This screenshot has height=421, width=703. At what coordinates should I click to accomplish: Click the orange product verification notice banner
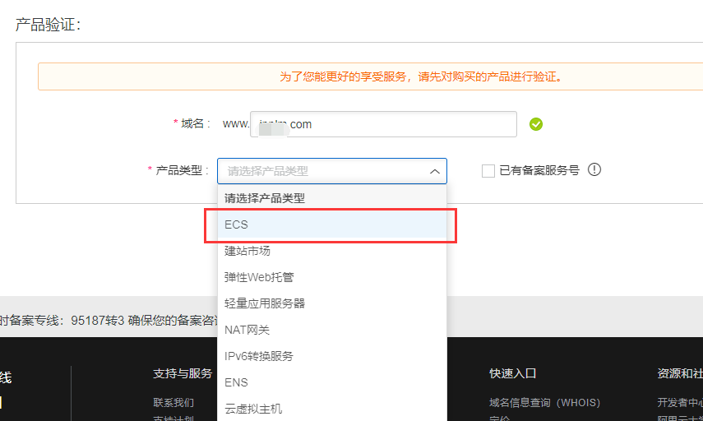point(370,76)
